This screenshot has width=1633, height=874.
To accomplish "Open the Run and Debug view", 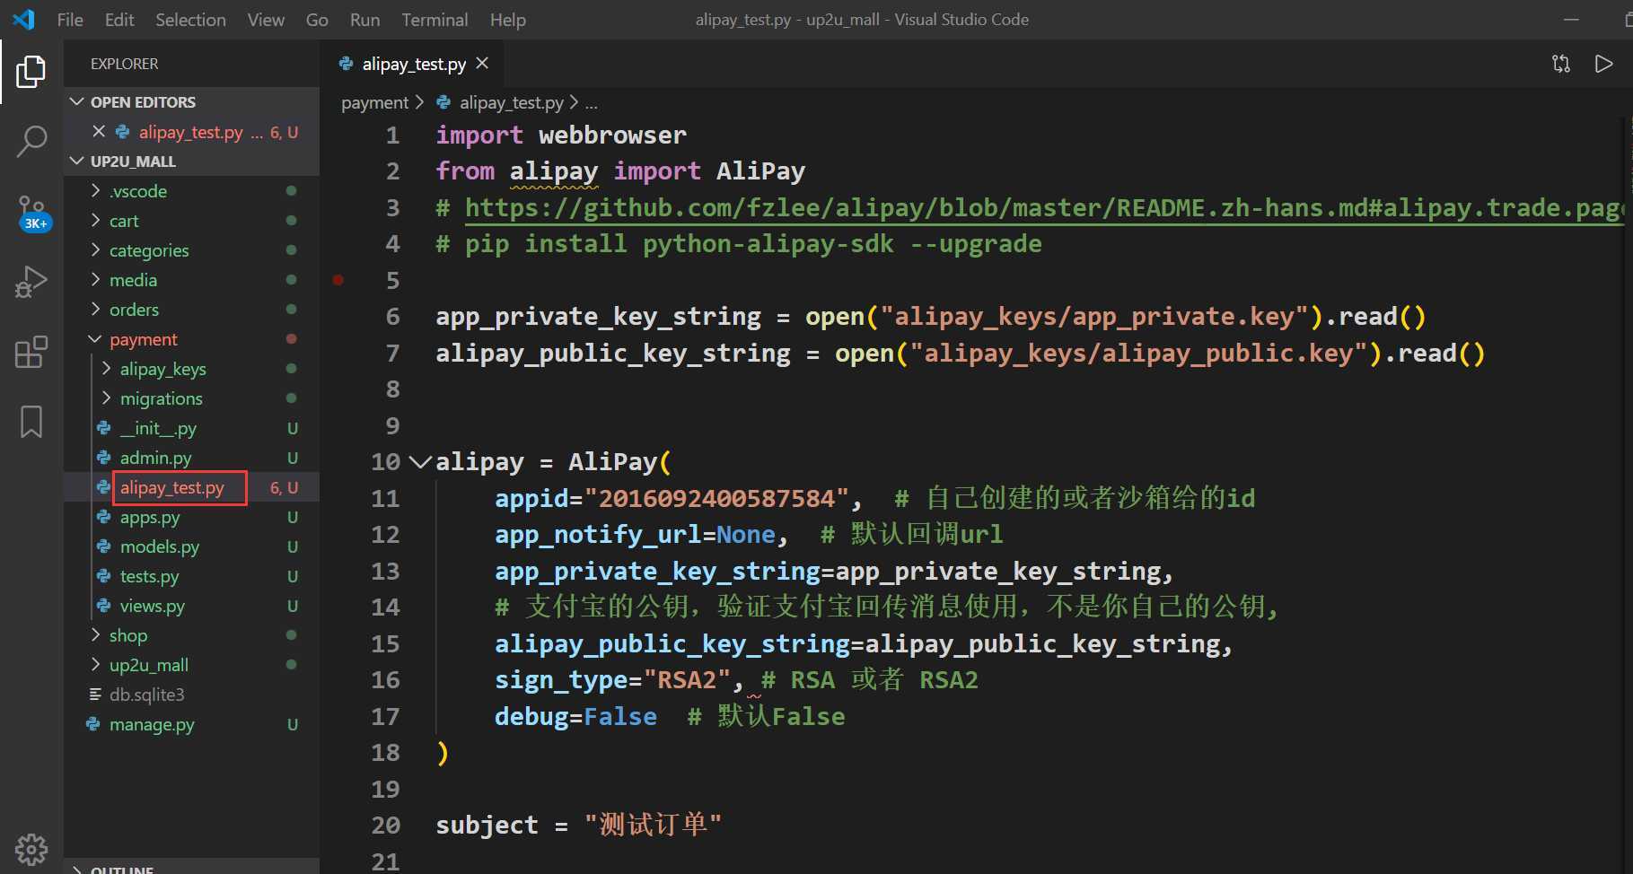I will coord(31,282).
